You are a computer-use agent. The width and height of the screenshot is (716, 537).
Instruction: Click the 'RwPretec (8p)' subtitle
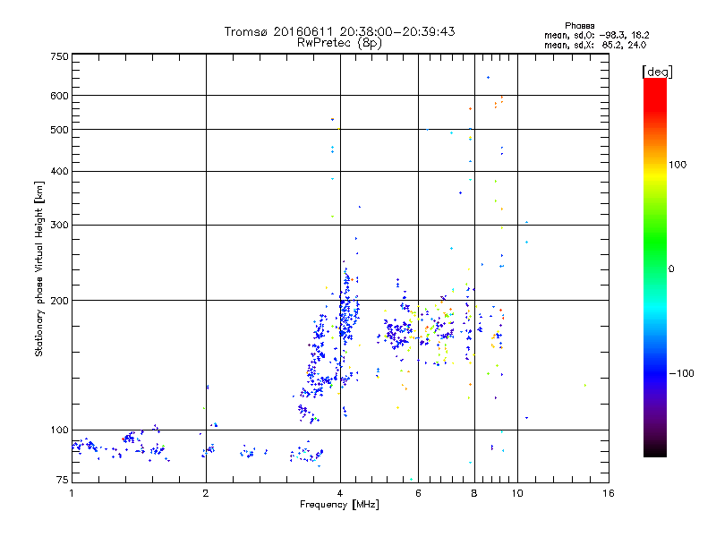[x=339, y=43]
